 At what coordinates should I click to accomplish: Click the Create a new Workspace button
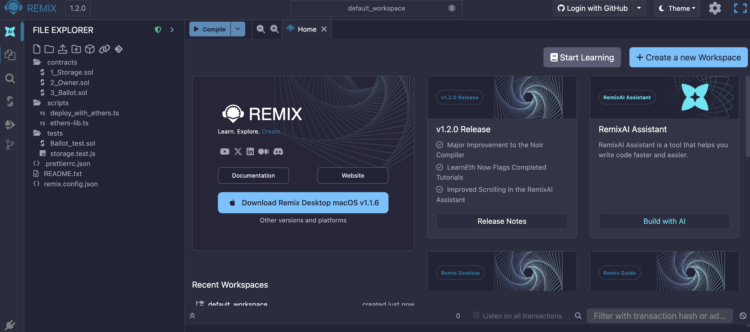coord(688,58)
